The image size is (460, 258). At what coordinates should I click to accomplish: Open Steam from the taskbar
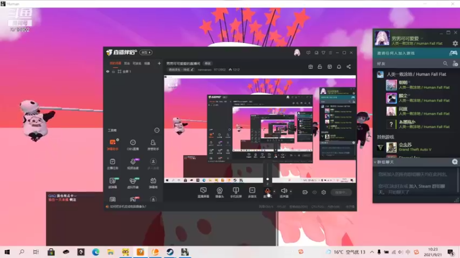(170, 252)
